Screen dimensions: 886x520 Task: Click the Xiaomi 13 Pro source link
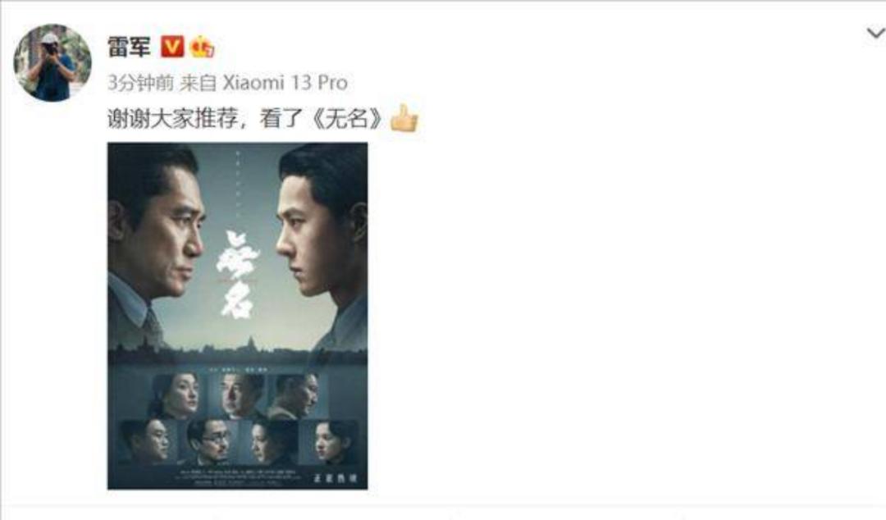pyautogui.click(x=285, y=83)
